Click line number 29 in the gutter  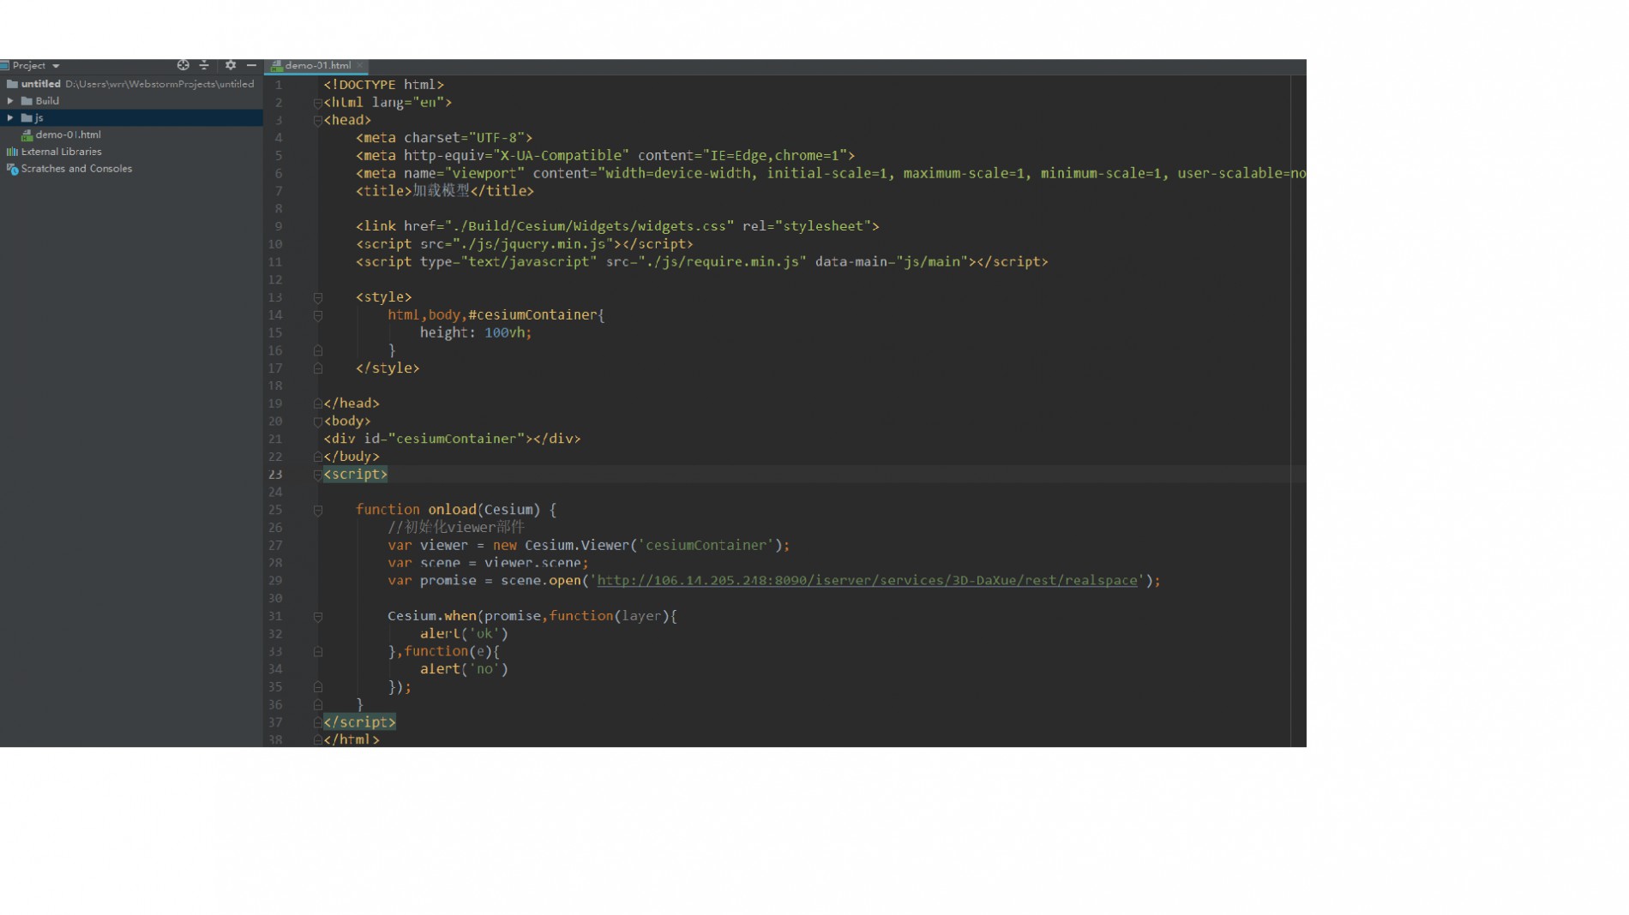(x=275, y=581)
